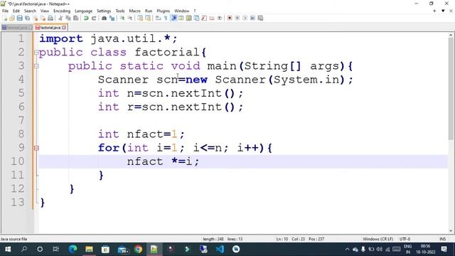Click the Open file toolbar icon

(12, 18)
